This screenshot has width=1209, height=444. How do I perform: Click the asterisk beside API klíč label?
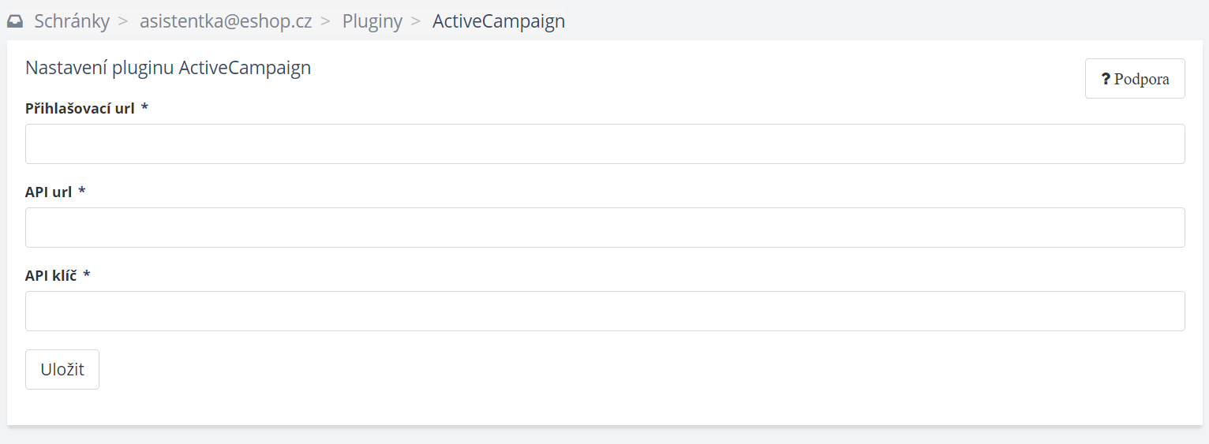point(87,275)
